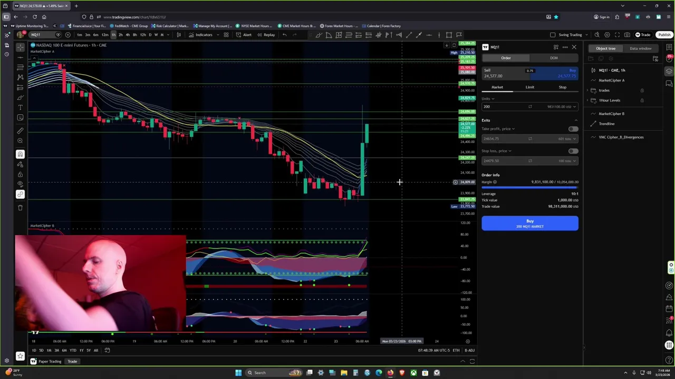
Task: Open the chart settings gear icon
Action: (607, 35)
